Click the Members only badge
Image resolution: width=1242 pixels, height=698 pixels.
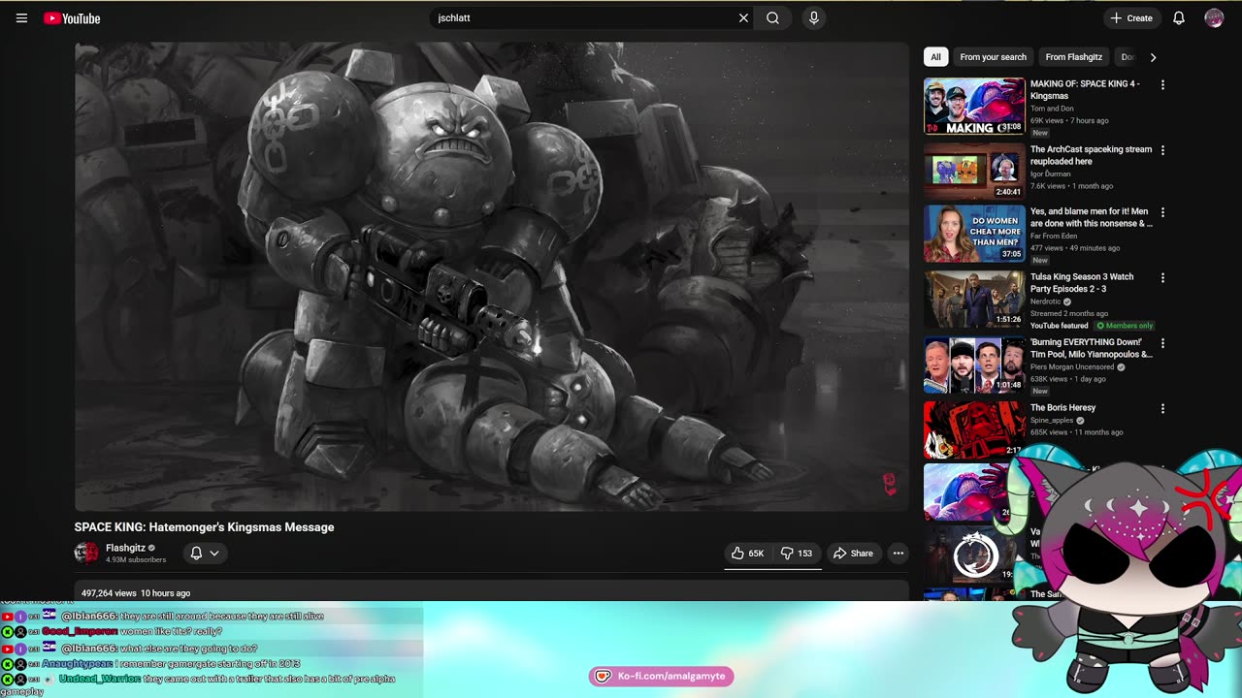click(x=1125, y=326)
